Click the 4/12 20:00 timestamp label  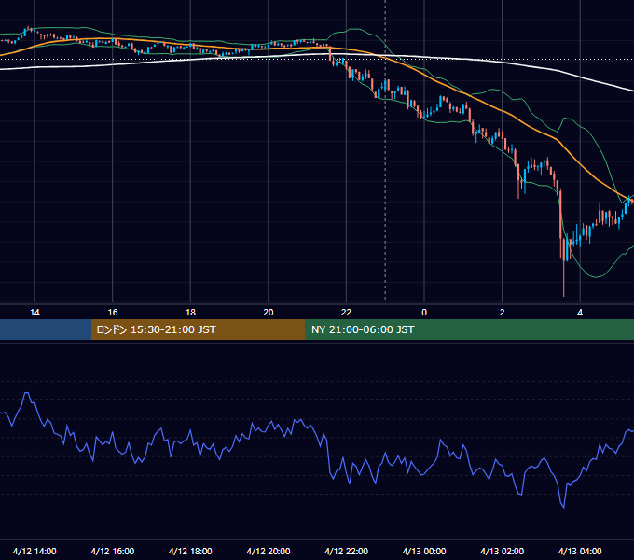tap(269, 551)
